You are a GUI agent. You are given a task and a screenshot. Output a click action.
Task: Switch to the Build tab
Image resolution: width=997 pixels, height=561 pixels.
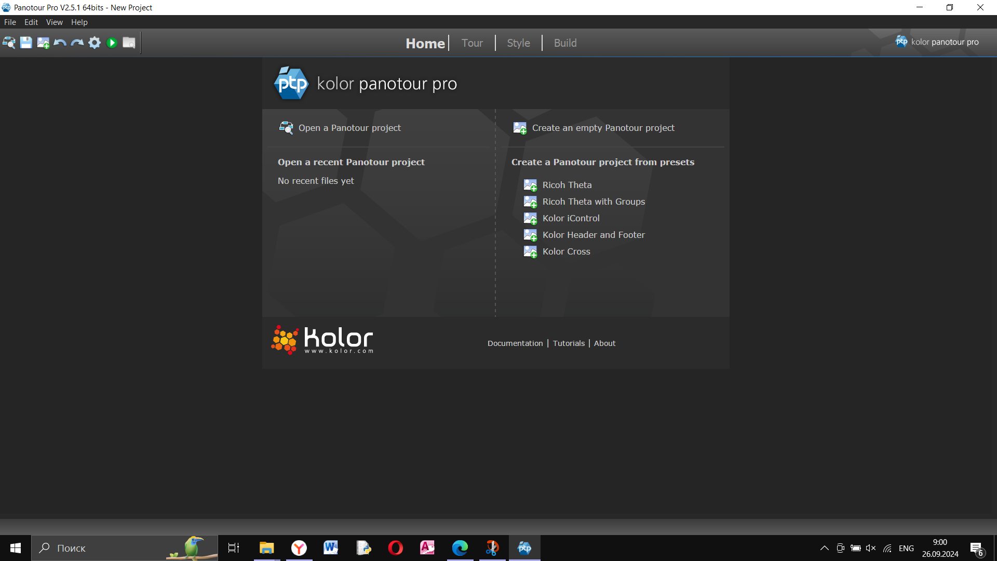[565, 43]
